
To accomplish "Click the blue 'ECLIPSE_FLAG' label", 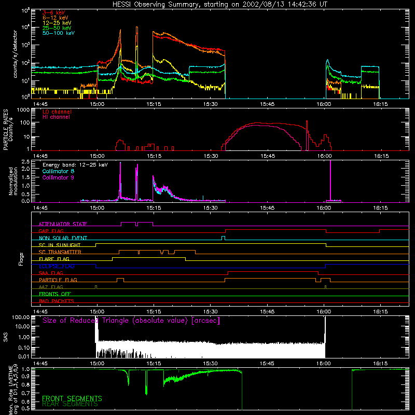I will pyautogui.click(x=57, y=266).
